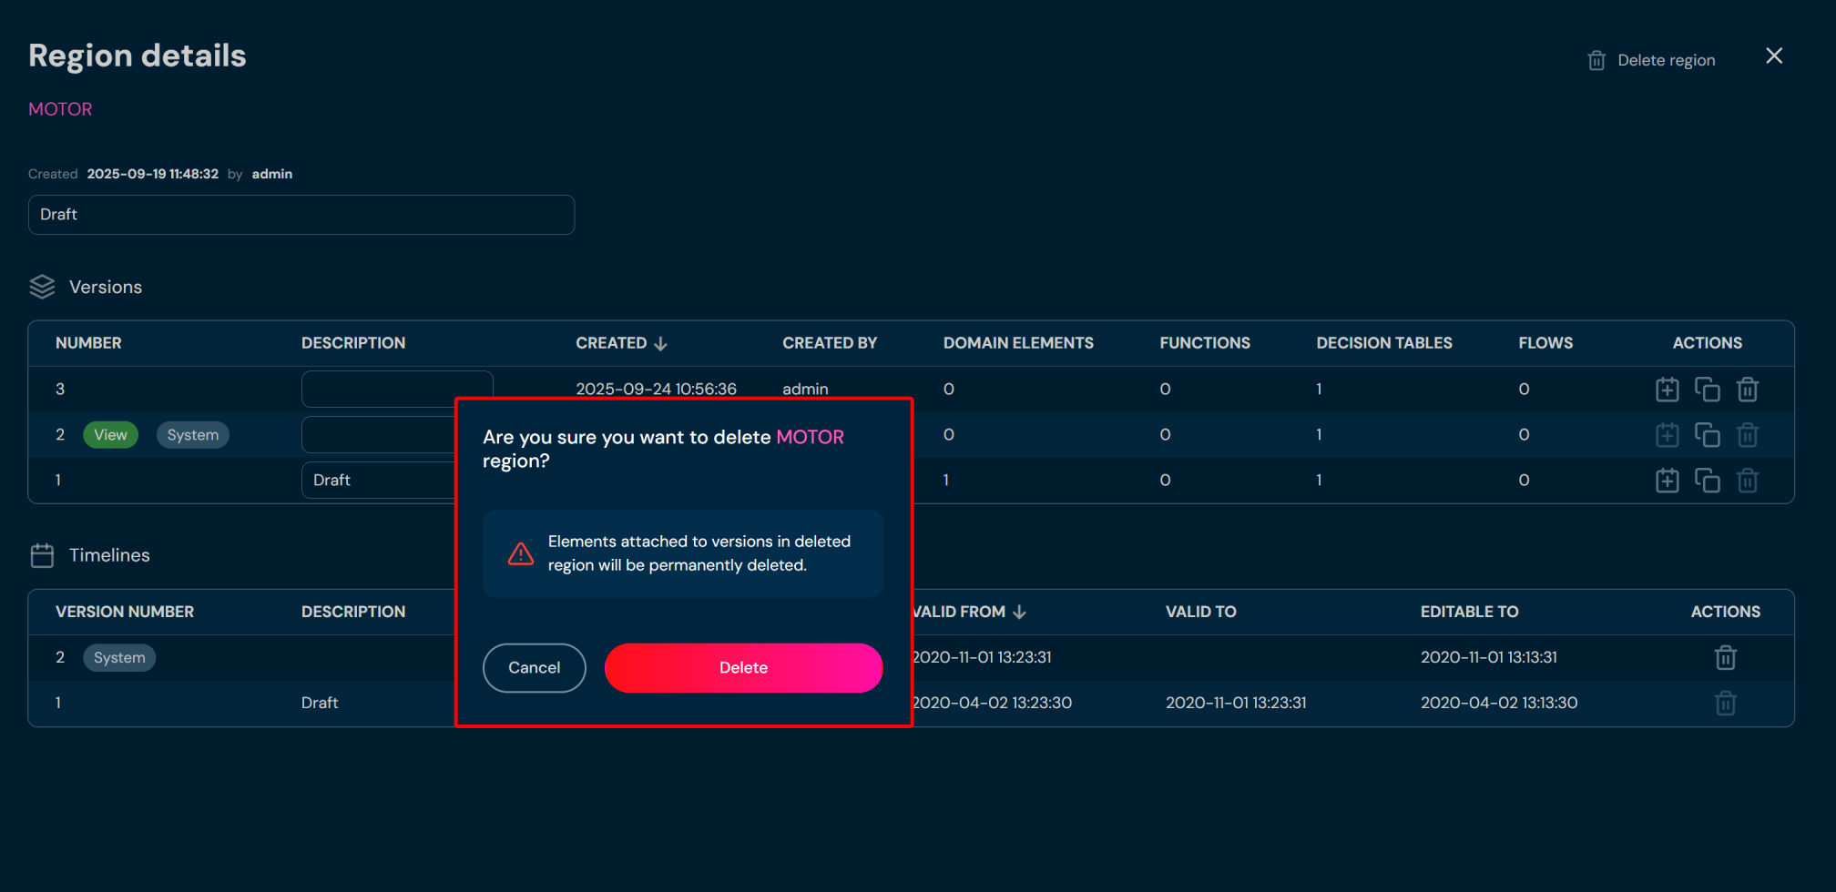Copy version 1 using duplicate icon

pyautogui.click(x=1707, y=481)
